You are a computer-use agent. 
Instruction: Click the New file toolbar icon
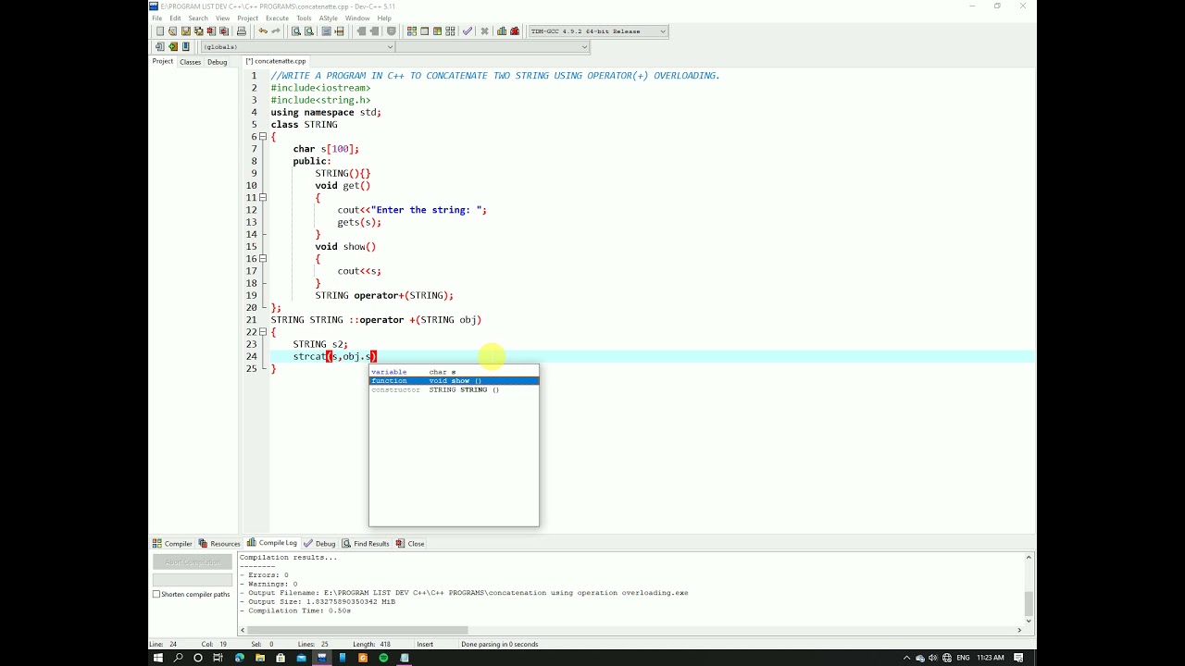pyautogui.click(x=160, y=31)
